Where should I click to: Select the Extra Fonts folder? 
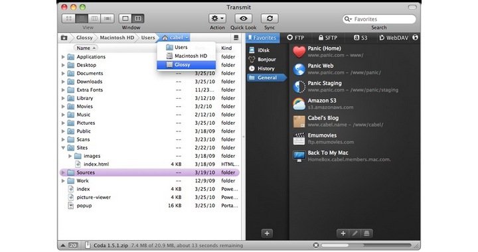(x=150, y=90)
